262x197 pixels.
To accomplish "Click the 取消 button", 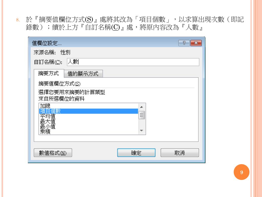I will coord(180,153).
